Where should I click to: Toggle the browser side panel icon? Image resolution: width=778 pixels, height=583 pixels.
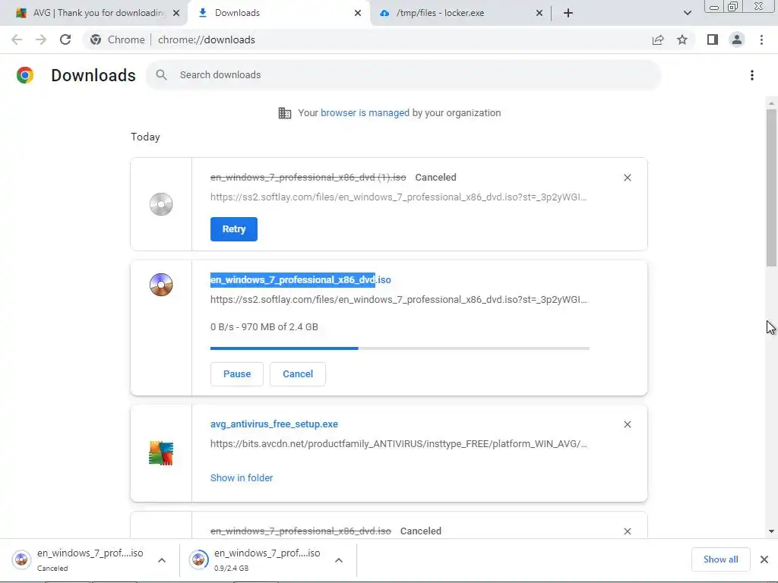[712, 39]
